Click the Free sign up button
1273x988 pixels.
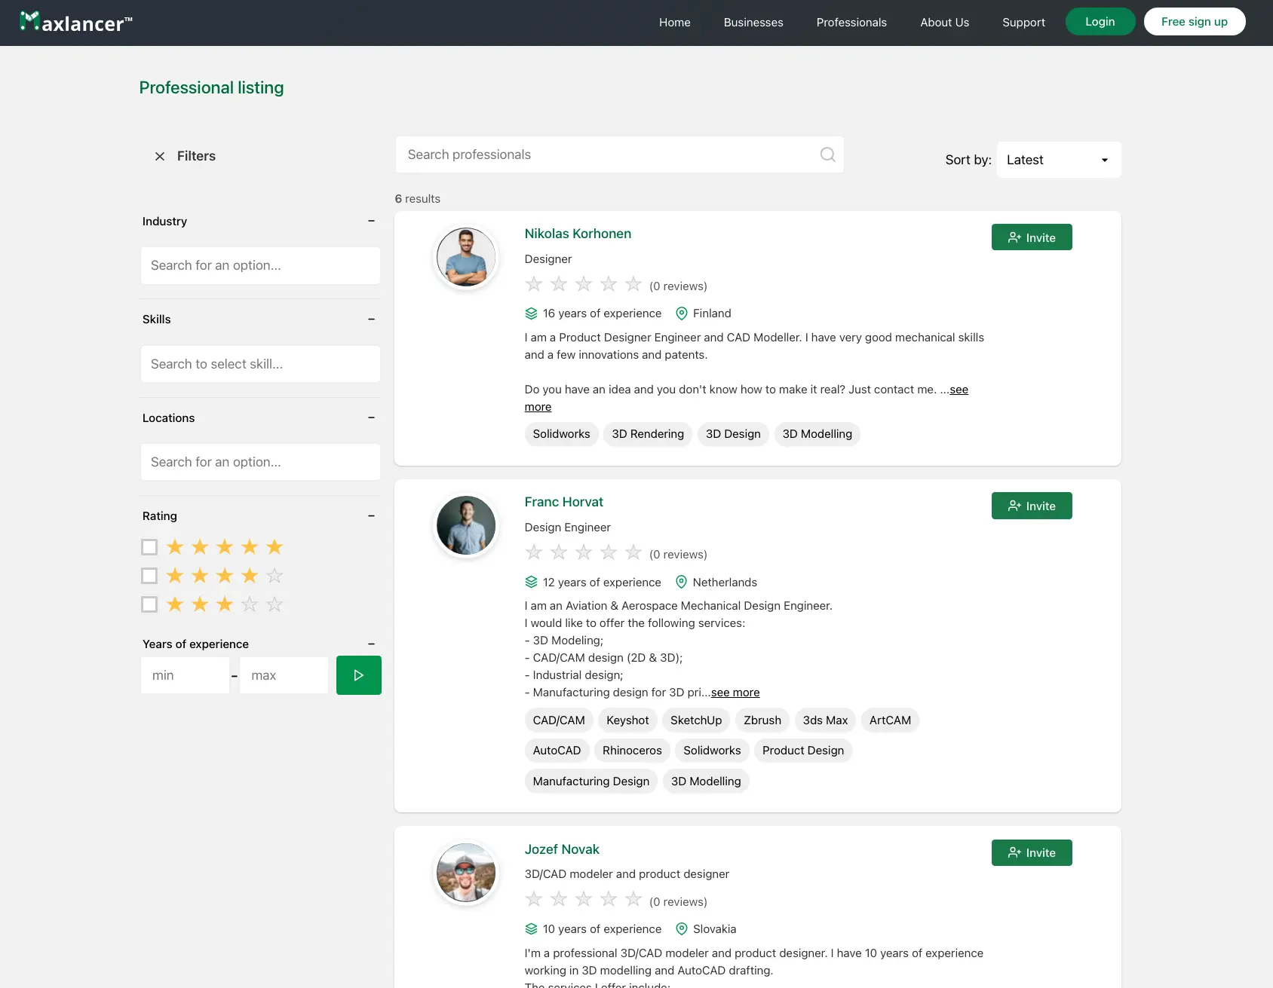point(1194,22)
